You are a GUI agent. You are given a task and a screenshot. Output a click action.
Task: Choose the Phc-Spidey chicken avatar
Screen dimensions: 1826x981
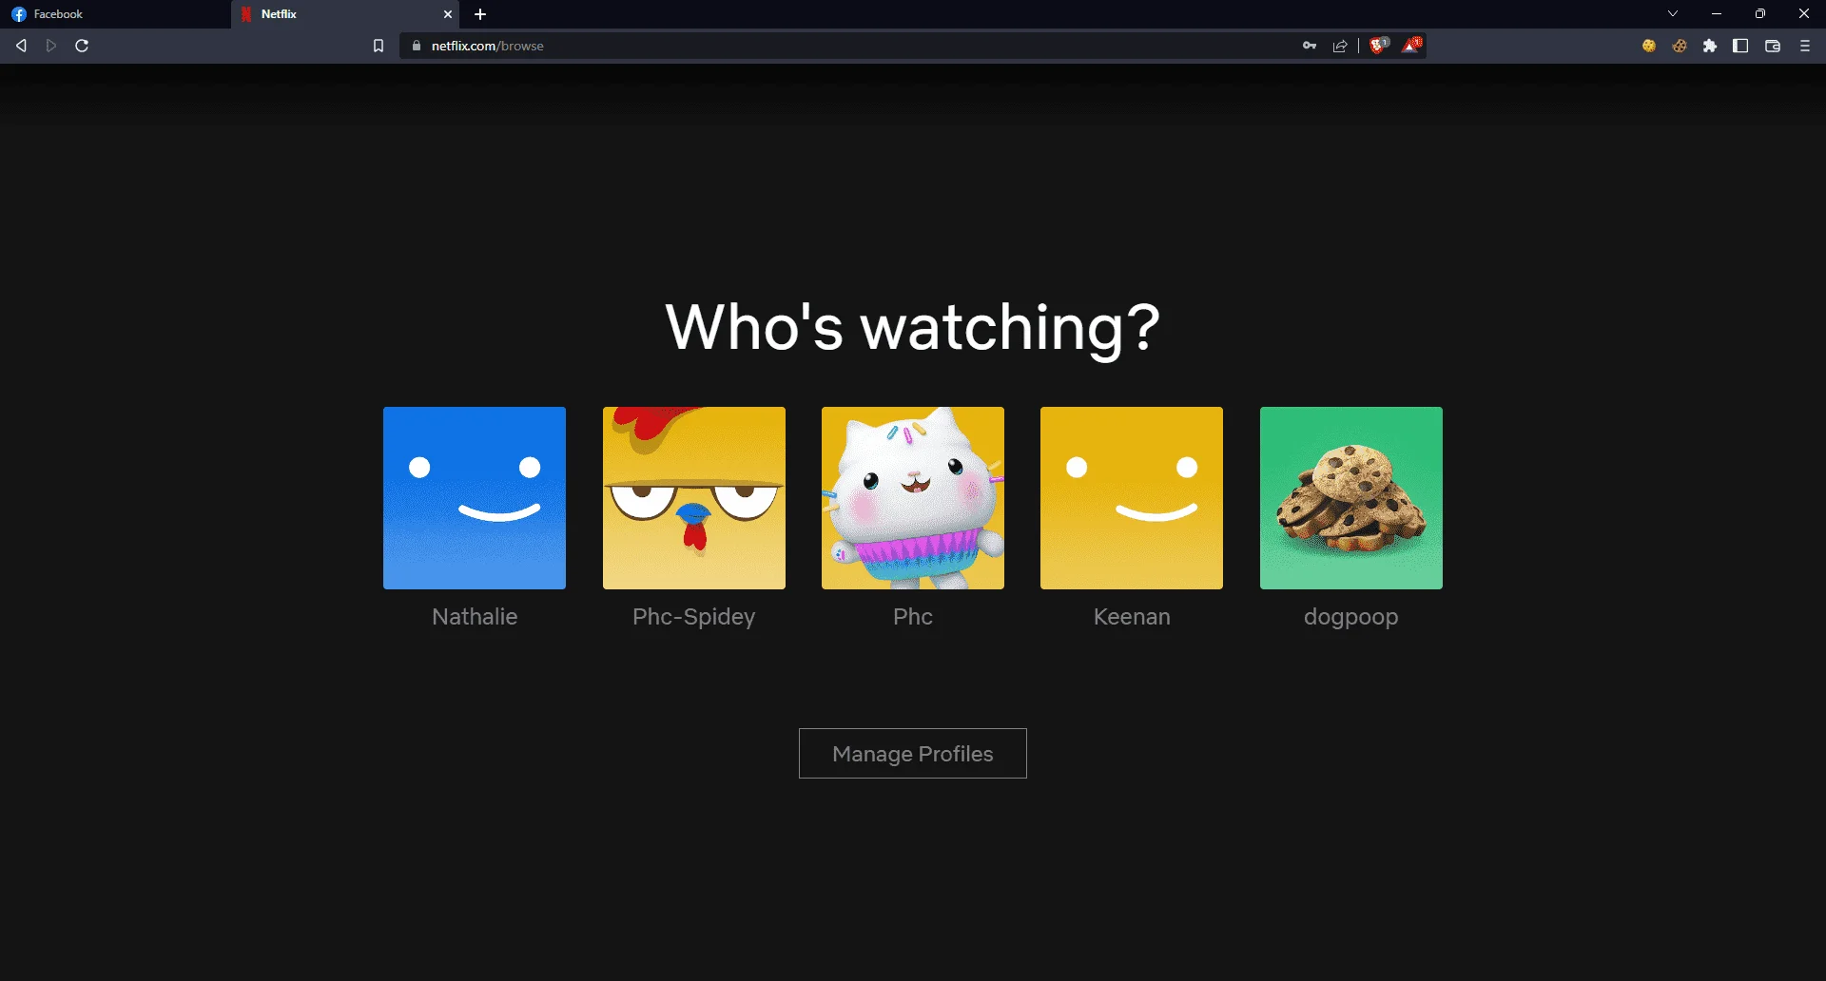tap(694, 498)
